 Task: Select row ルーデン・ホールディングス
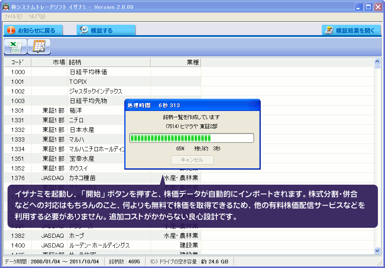[x=189, y=245]
